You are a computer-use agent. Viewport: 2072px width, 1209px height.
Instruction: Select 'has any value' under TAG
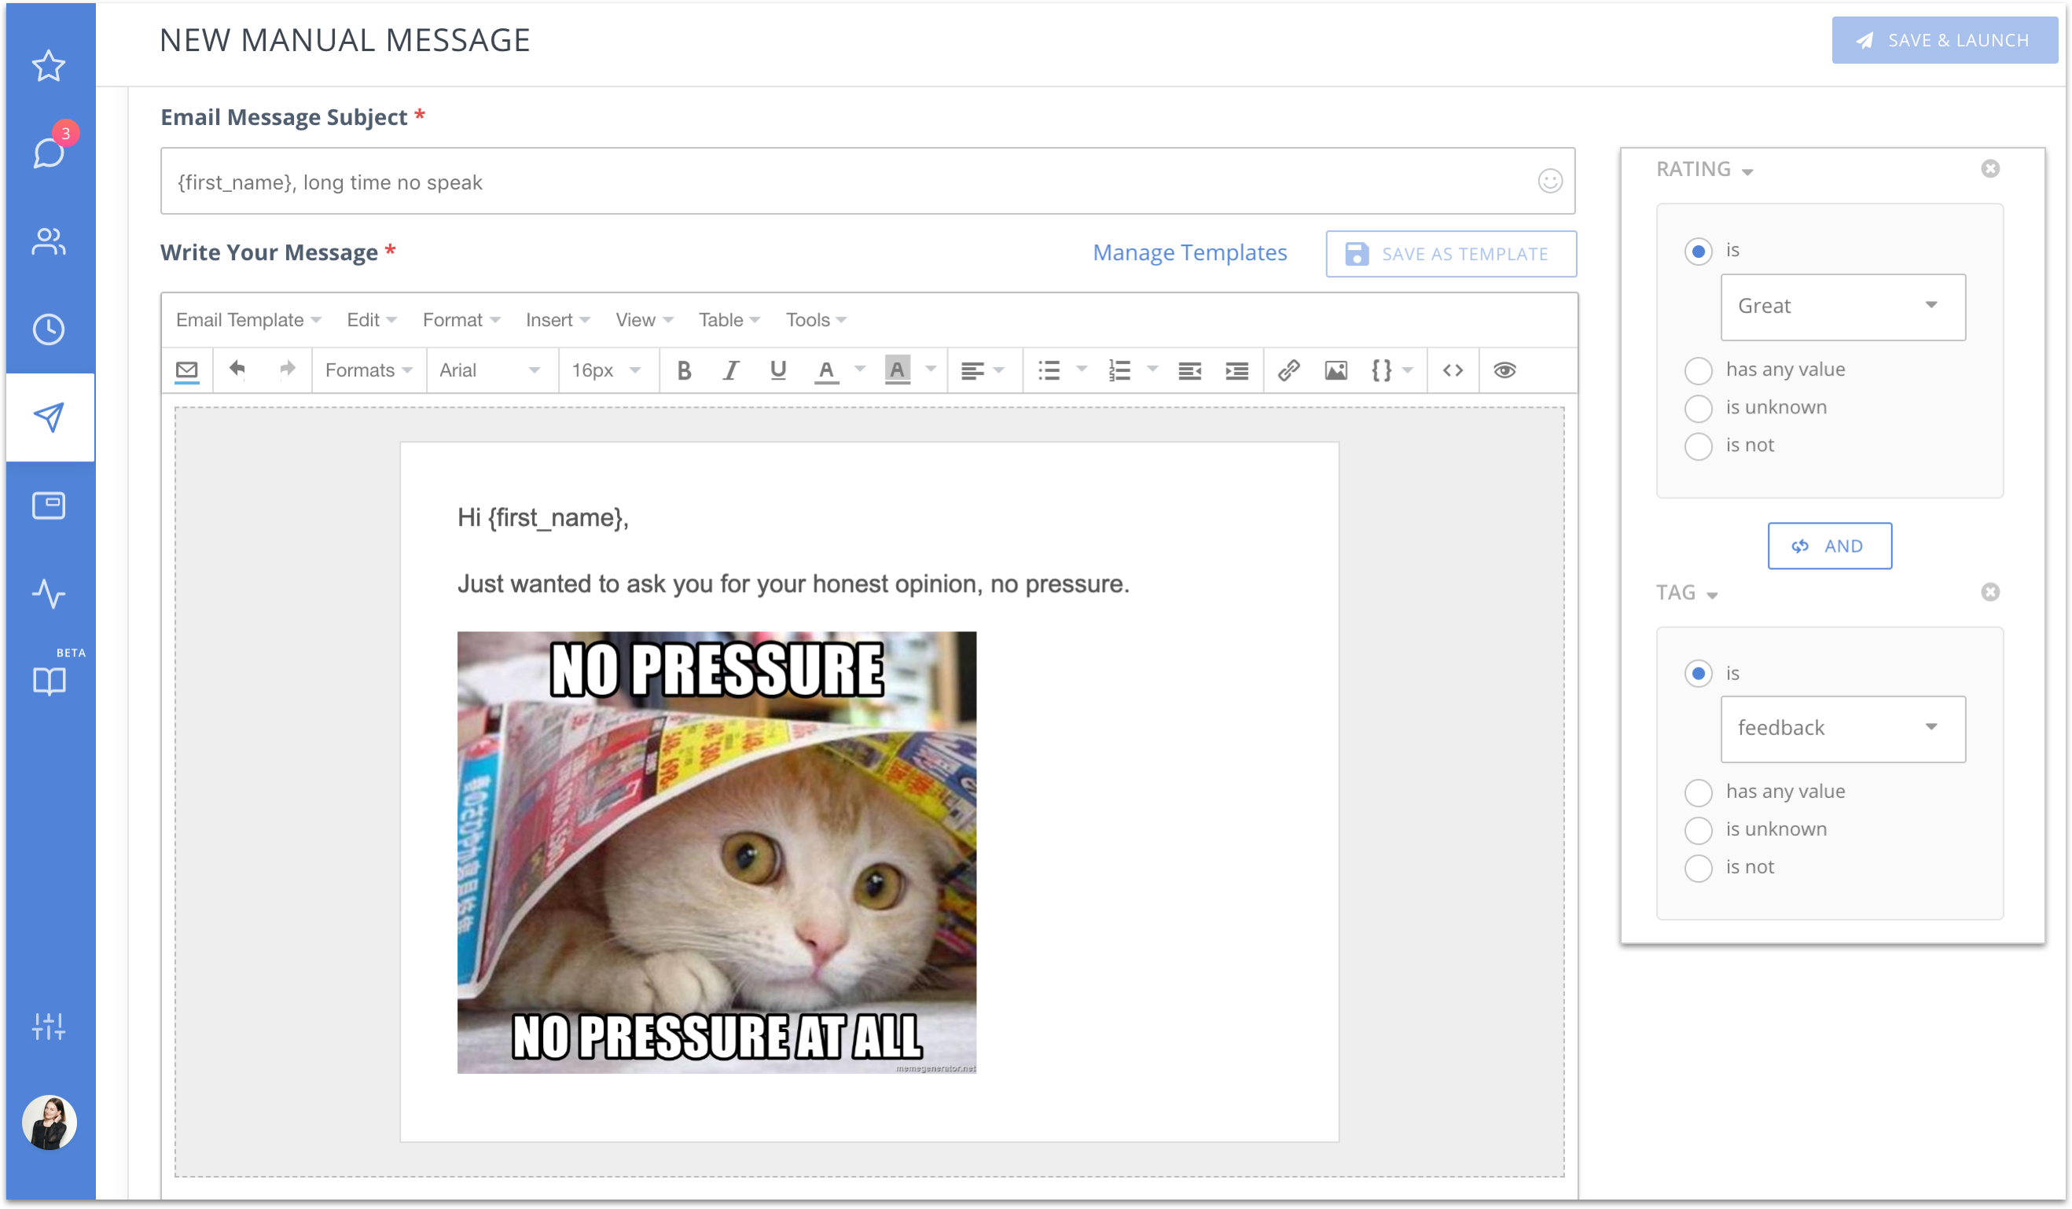coord(1698,792)
